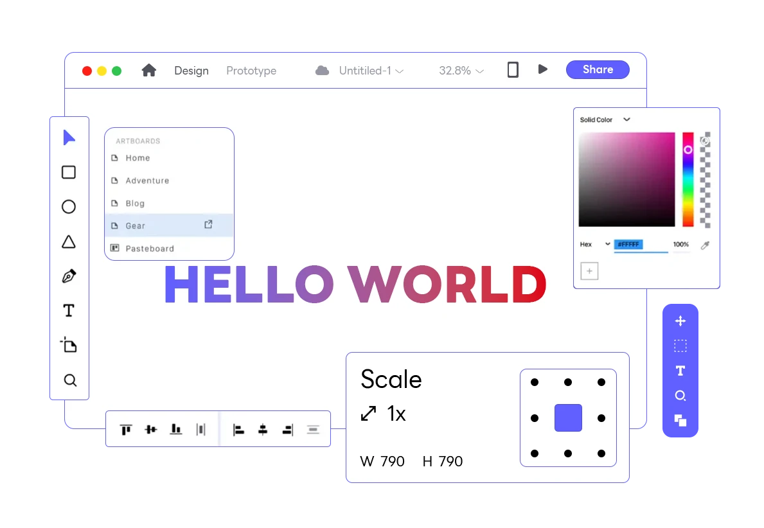Viewport: 764px width, 528px height.
Task: Add a color swatch with plus button
Action: [x=589, y=271]
